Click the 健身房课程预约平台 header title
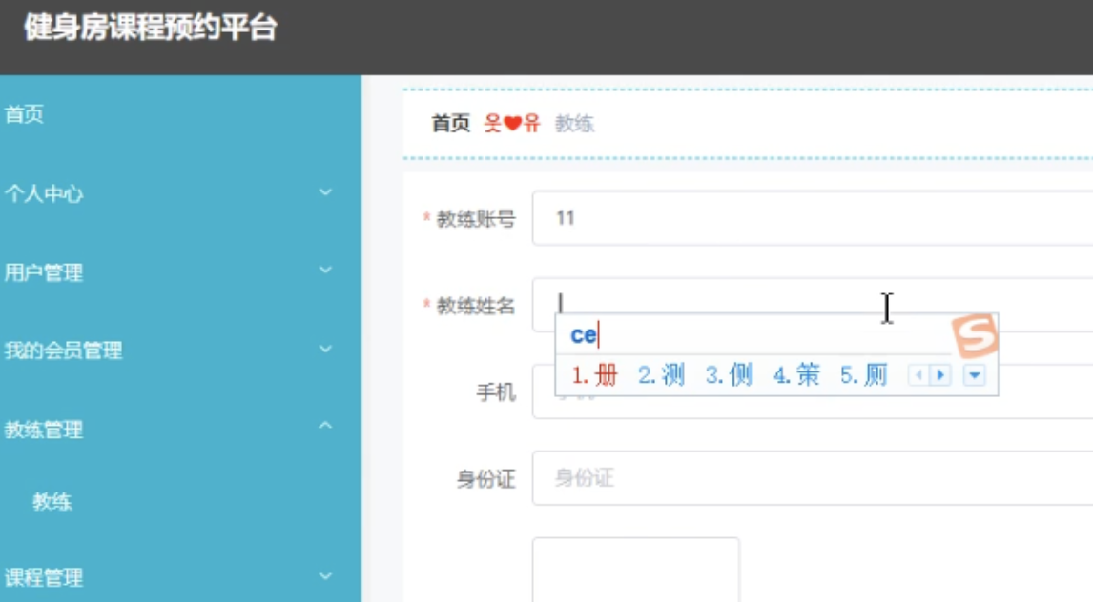 point(151,29)
